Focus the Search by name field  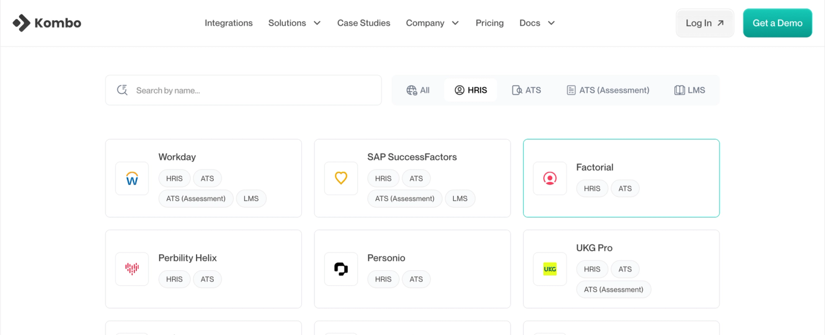pyautogui.click(x=243, y=90)
